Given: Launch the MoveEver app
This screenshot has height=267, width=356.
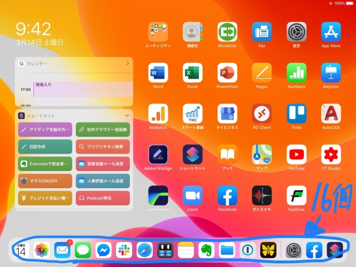Looking at the screenshot, I should (x=227, y=32).
